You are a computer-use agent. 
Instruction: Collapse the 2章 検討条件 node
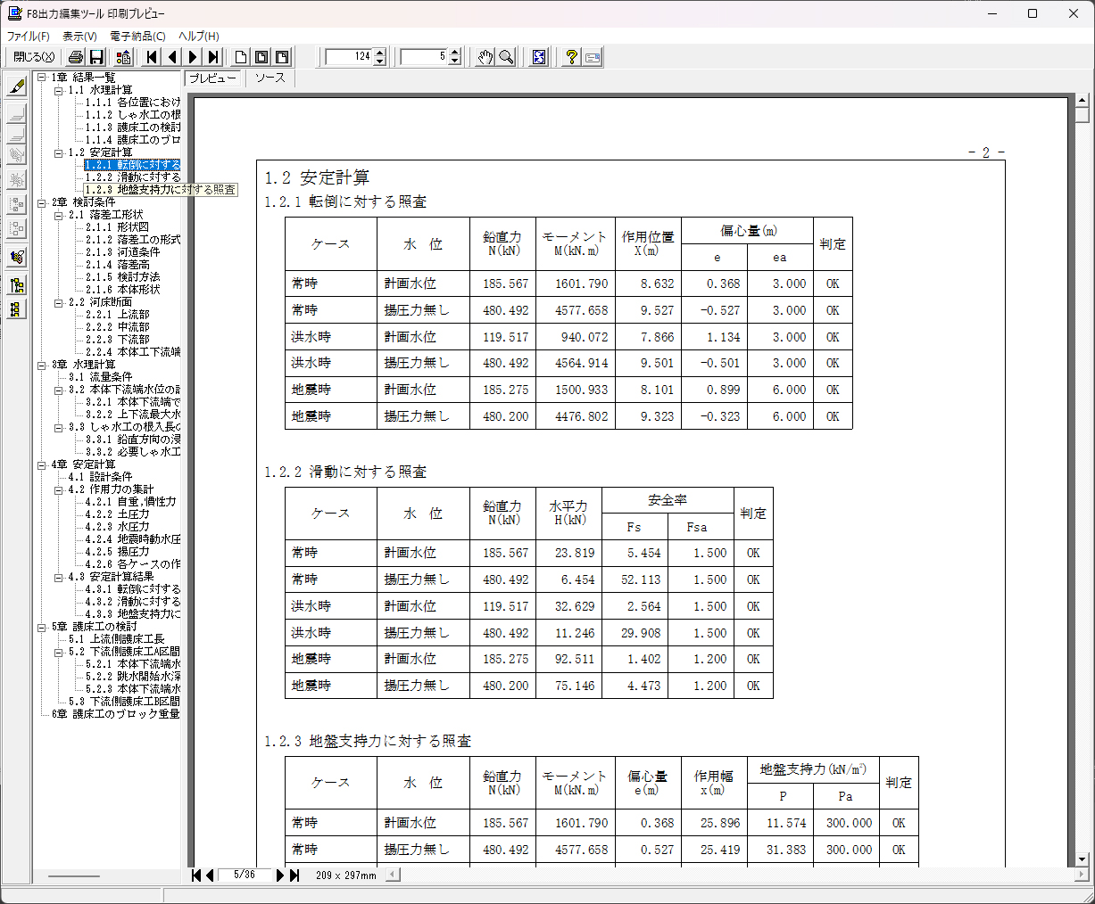[42, 202]
